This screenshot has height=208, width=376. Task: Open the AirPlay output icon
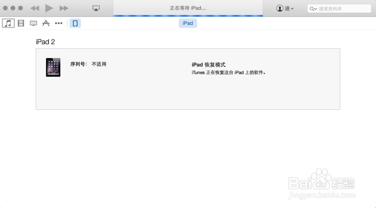click(x=96, y=8)
